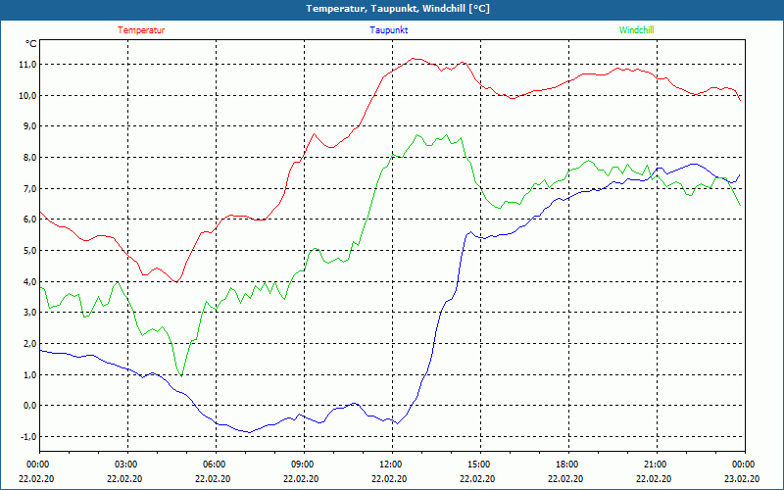Image resolution: width=784 pixels, height=490 pixels.
Task: Click the 6,0 y-axis value
Action: click(29, 219)
